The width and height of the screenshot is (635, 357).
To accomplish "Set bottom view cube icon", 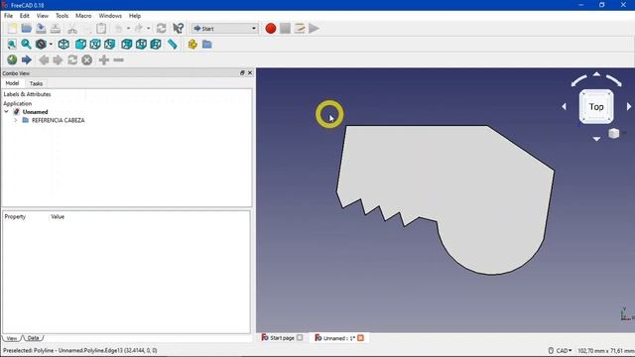I will (x=141, y=44).
